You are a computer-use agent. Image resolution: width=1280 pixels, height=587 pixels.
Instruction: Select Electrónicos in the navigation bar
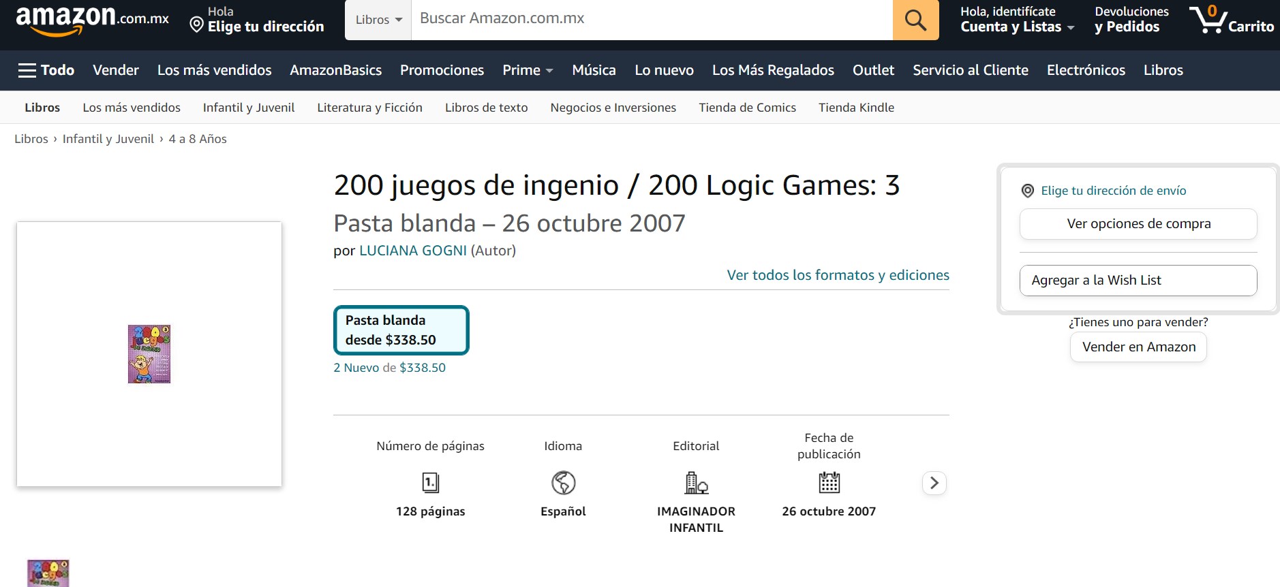pyautogui.click(x=1086, y=70)
